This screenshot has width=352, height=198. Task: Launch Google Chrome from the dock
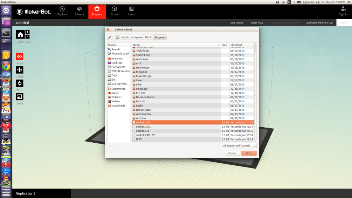(6, 67)
